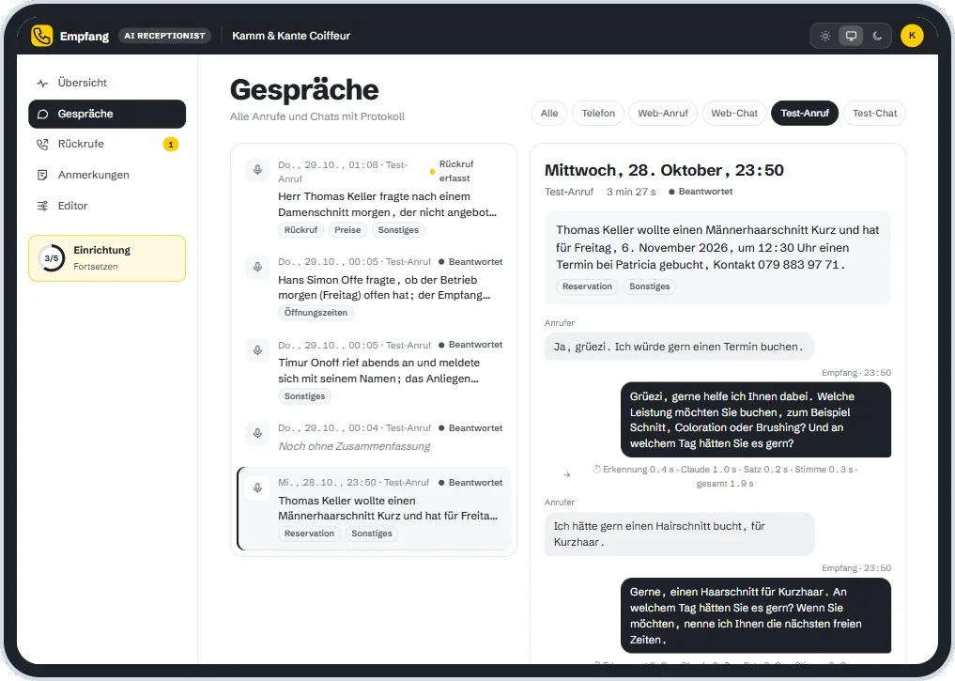
Task: Select Gespräche in the sidebar
Action: pyautogui.click(x=107, y=114)
